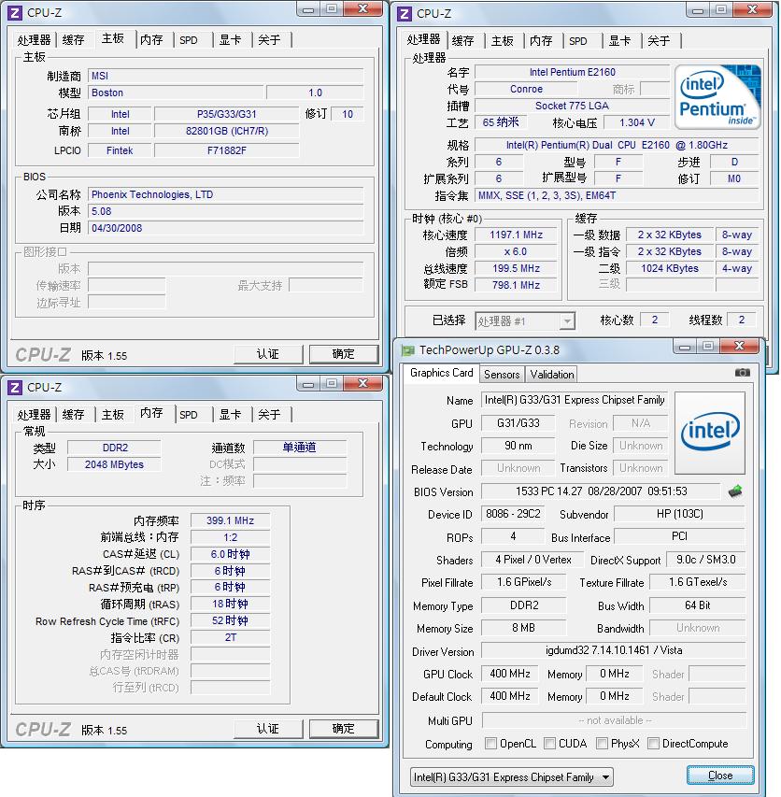Image resolution: width=781 pixels, height=797 pixels.
Task: Click the BIOS date 04/30/2008
Action: [225, 228]
